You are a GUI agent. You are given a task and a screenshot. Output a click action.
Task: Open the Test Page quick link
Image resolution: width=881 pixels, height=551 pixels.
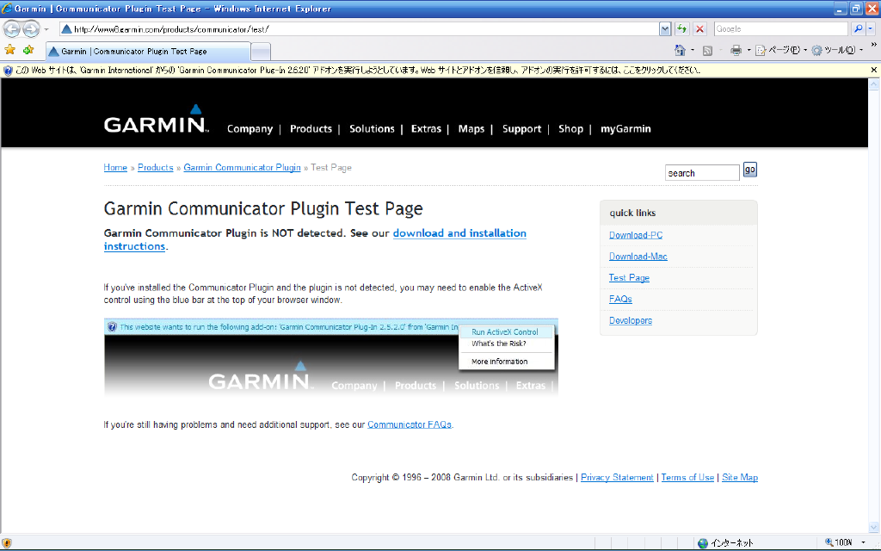[x=629, y=278]
